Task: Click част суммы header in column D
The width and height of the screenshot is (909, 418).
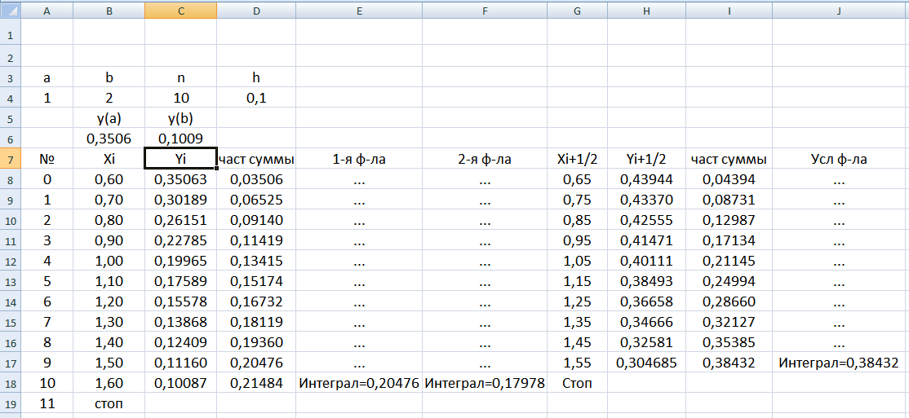Action: [256, 159]
